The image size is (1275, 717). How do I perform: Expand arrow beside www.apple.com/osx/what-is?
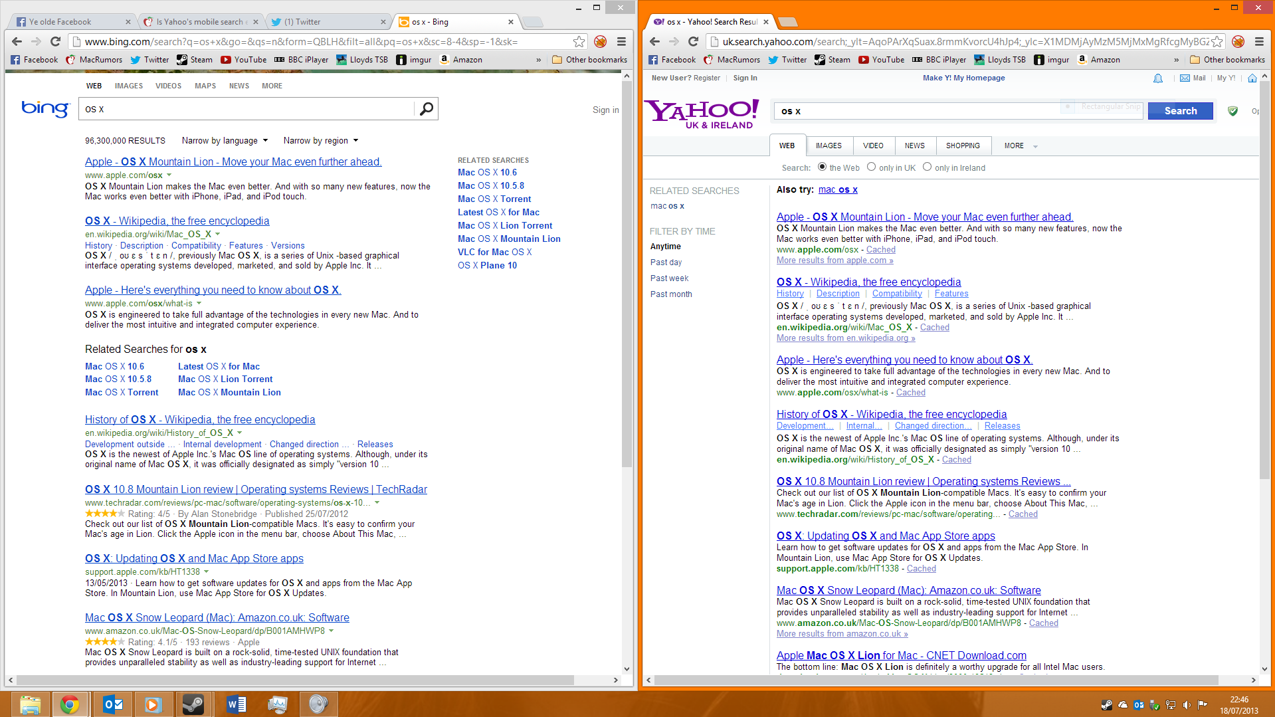tap(199, 304)
